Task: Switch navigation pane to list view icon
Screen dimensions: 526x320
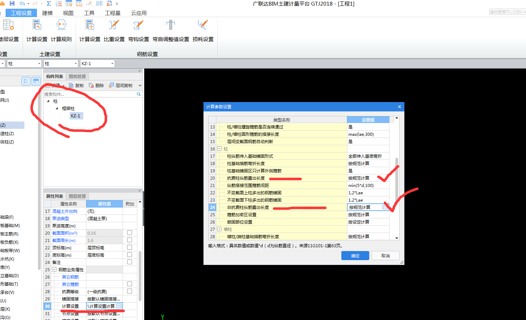Action: 26,81
